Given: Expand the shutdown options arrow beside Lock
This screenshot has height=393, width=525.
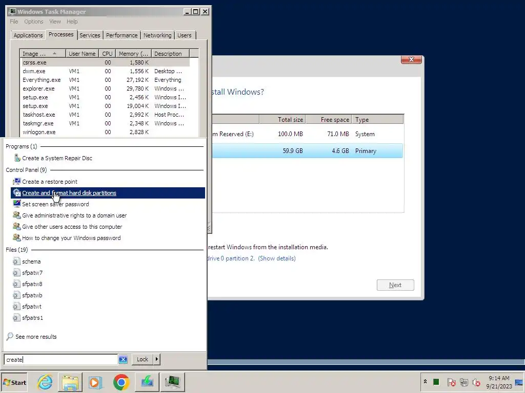Looking at the screenshot, I should coord(157,359).
